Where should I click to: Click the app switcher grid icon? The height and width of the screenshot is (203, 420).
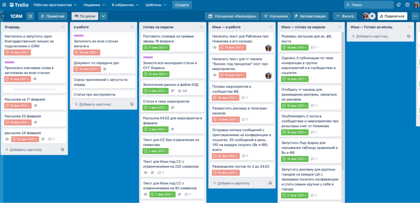point(4,5)
